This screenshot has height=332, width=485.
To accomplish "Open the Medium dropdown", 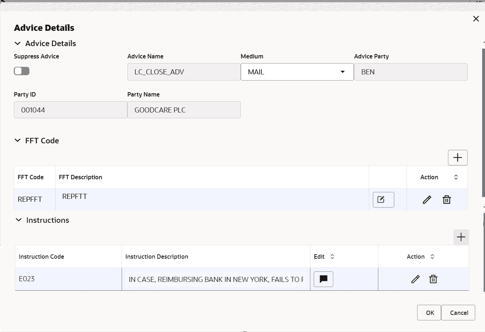I will pyautogui.click(x=342, y=71).
